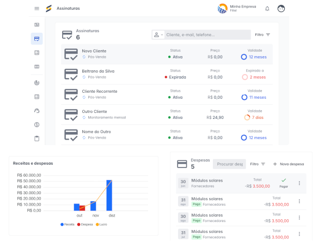Open options for the 31 jul expense
This screenshot has height=246, width=318.
(x=299, y=234)
